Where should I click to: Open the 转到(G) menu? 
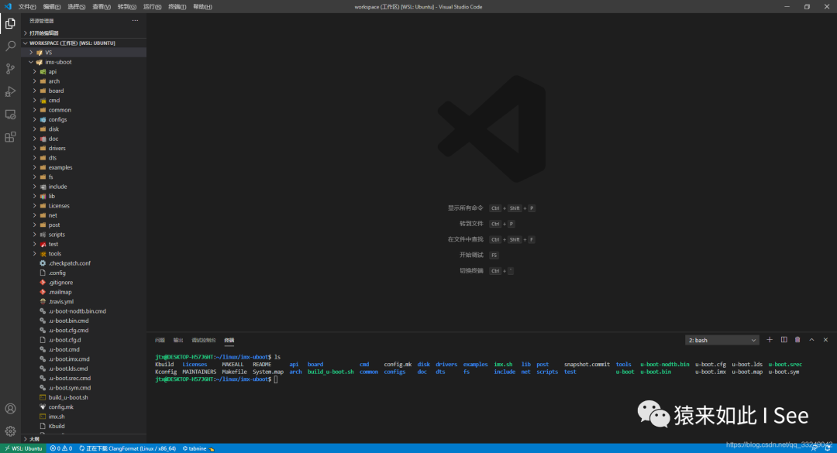click(x=126, y=7)
